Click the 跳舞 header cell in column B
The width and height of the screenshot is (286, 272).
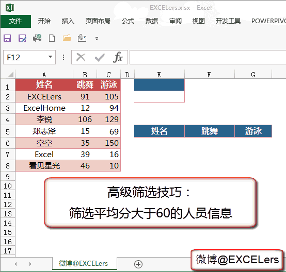(85, 85)
